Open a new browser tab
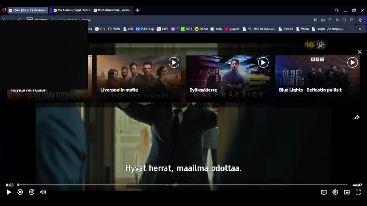Viewport: 367px width, 206px height. tap(138, 10)
